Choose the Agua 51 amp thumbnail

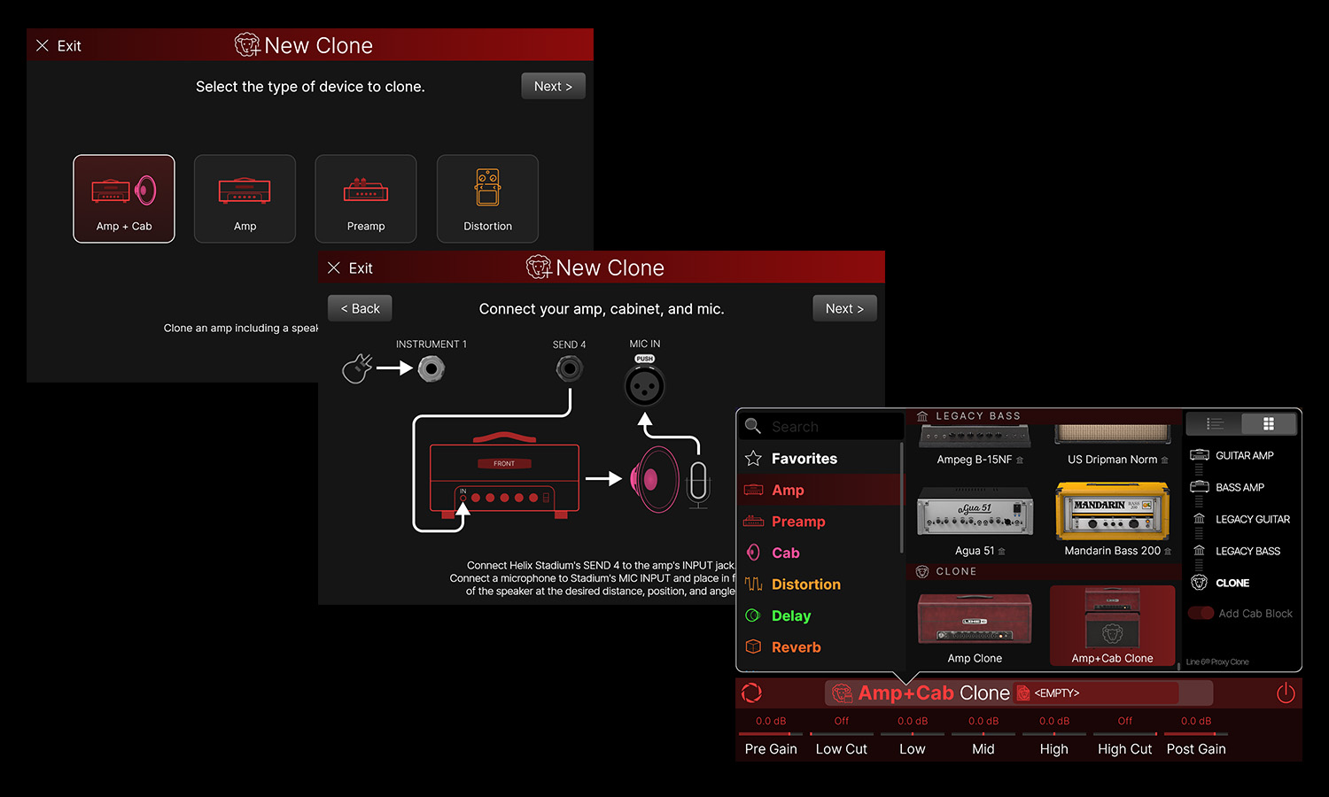975,511
